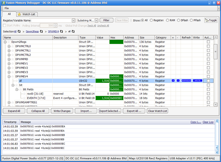The image size is (221, 162).
Task: Check Auto checkbox for Dpwm2Regs row
Action: [208, 42]
